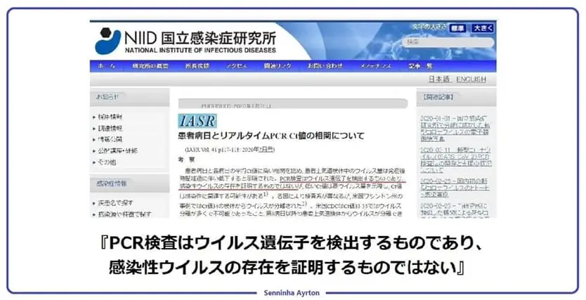Expand the その他 sidebar item
The height and width of the screenshot is (300, 586).
[x=107, y=160]
